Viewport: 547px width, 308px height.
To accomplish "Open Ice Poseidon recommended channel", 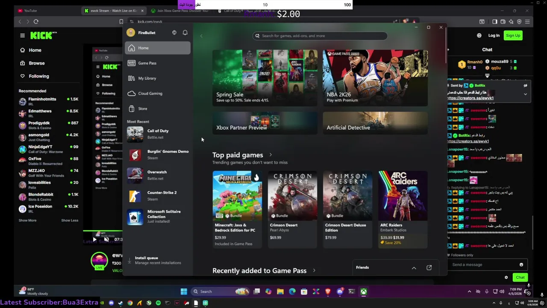I will tap(48, 209).
